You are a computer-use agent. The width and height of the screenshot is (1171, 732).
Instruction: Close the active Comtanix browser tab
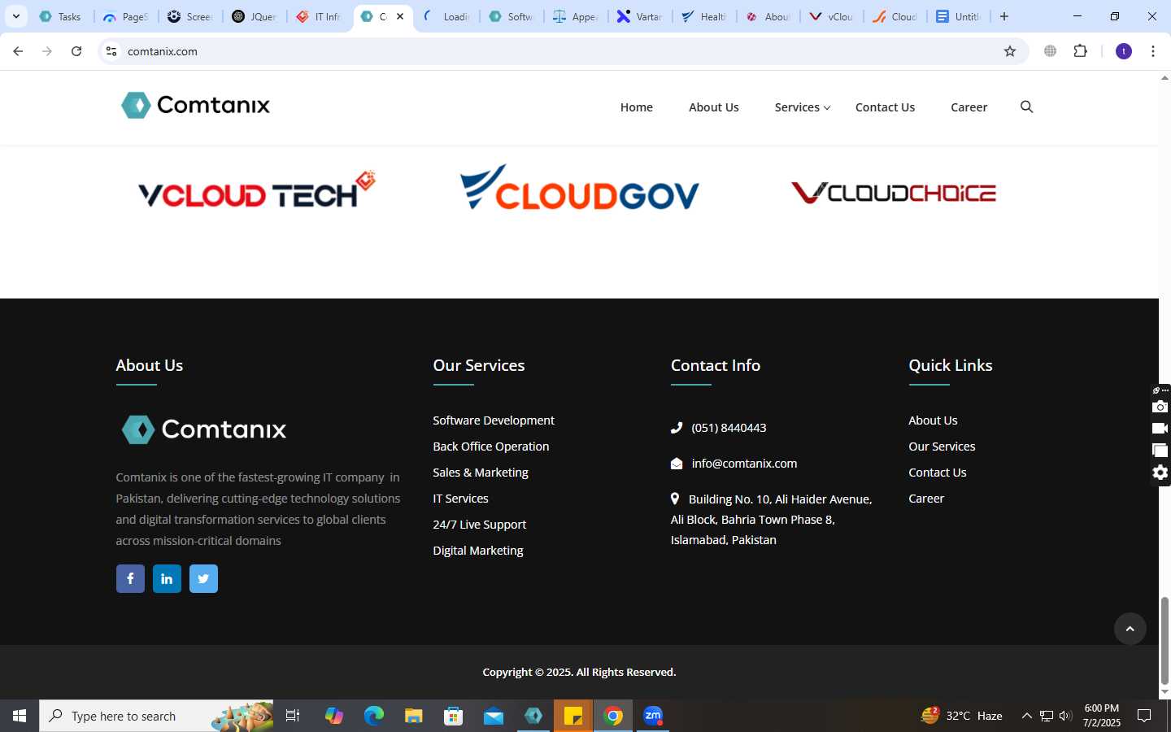400,16
